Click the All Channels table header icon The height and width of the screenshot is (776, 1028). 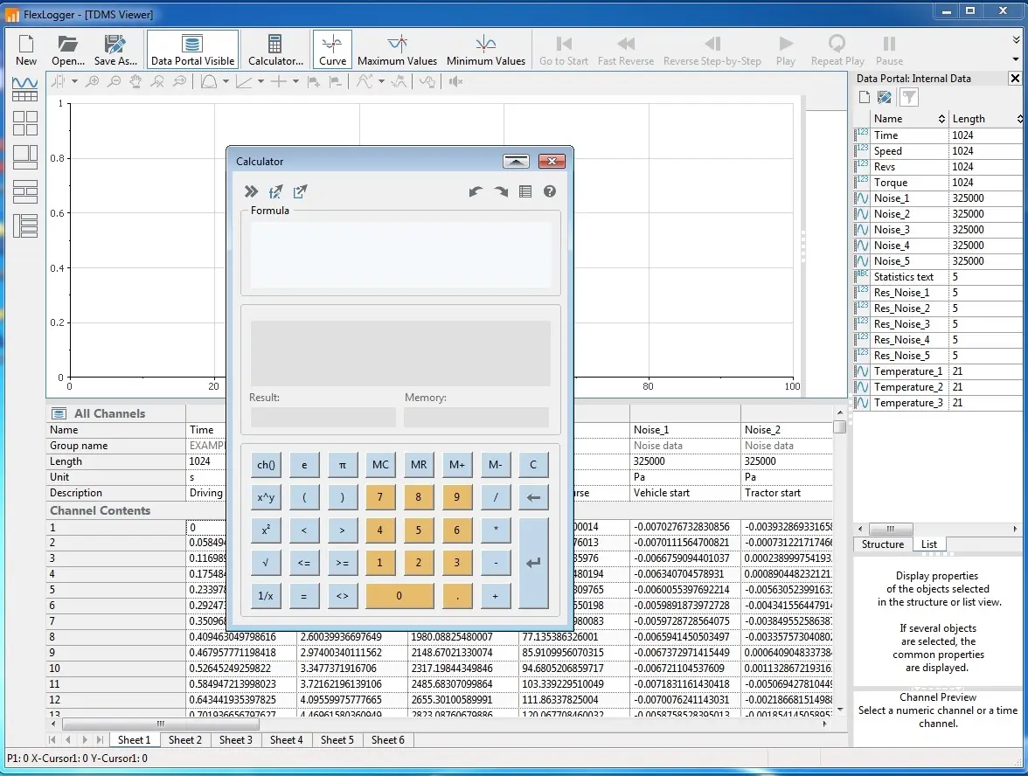59,413
